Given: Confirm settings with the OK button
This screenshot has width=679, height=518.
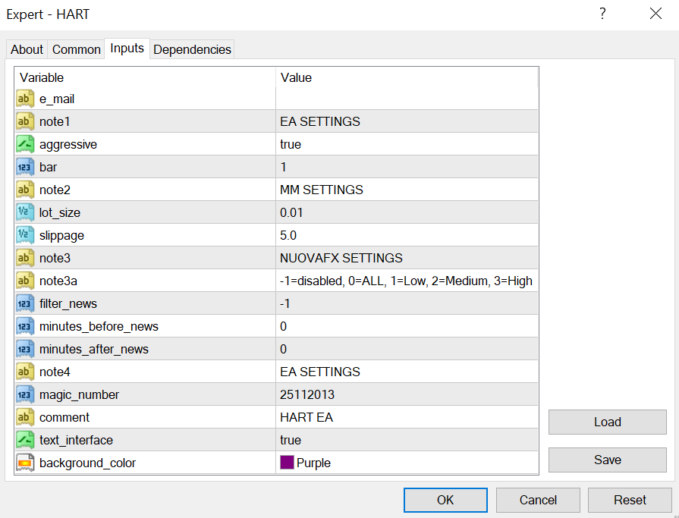Looking at the screenshot, I should point(445,500).
